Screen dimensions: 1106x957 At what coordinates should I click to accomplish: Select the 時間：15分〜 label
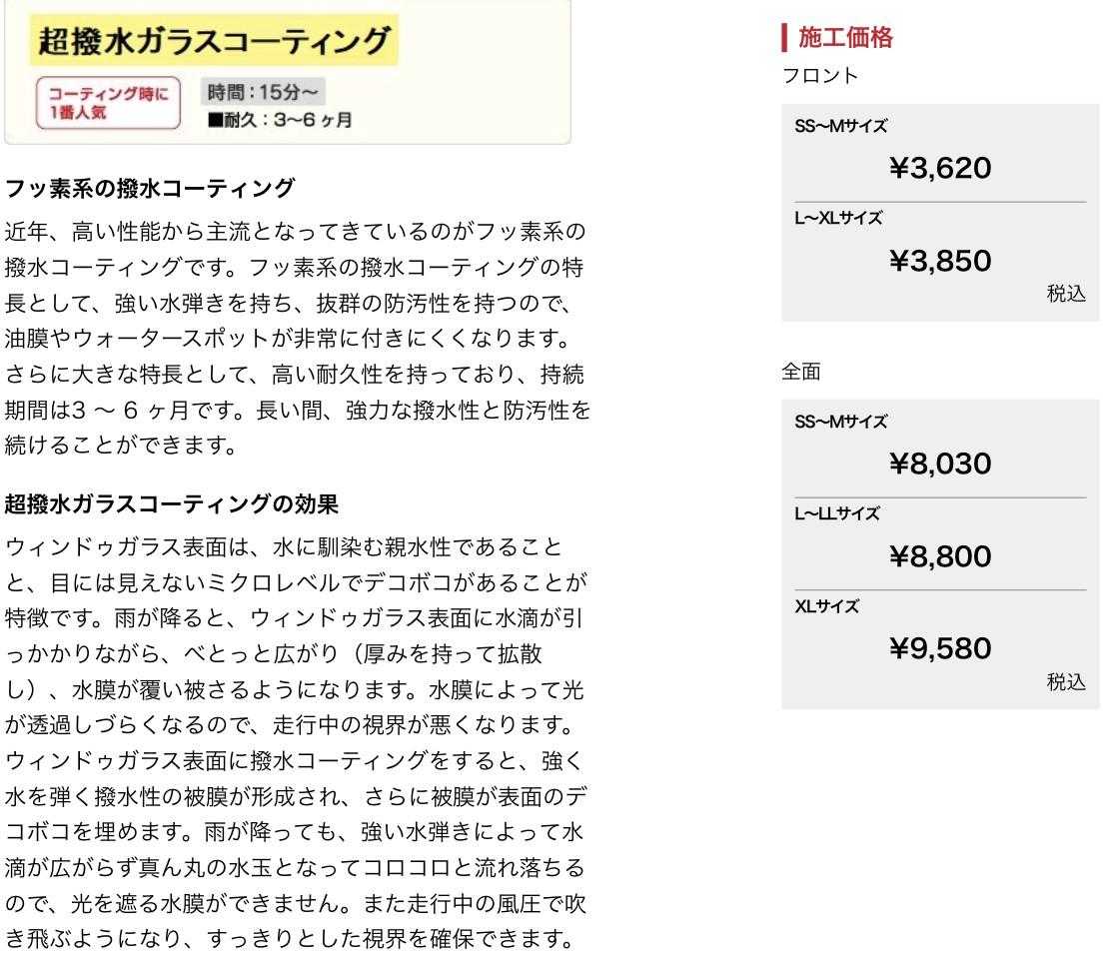[x=263, y=93]
